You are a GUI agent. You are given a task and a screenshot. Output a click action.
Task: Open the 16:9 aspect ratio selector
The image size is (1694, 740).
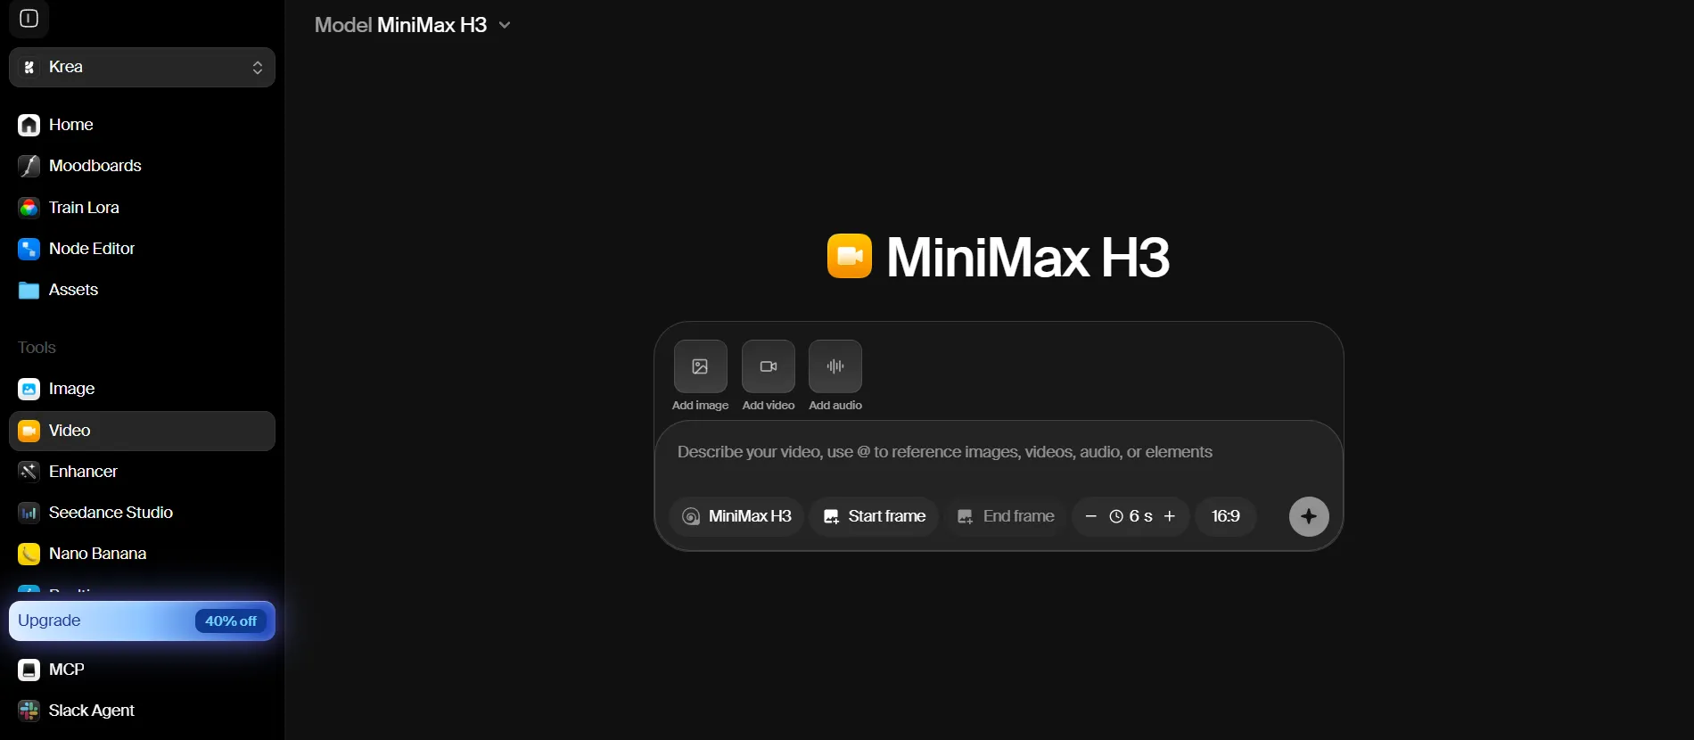point(1226,516)
